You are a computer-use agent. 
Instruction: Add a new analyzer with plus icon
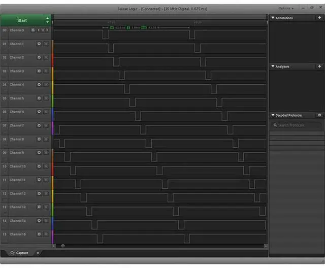319,66
